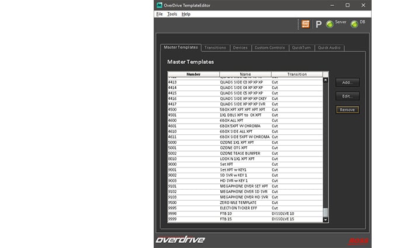Switch to the Transitions tab

click(215, 48)
